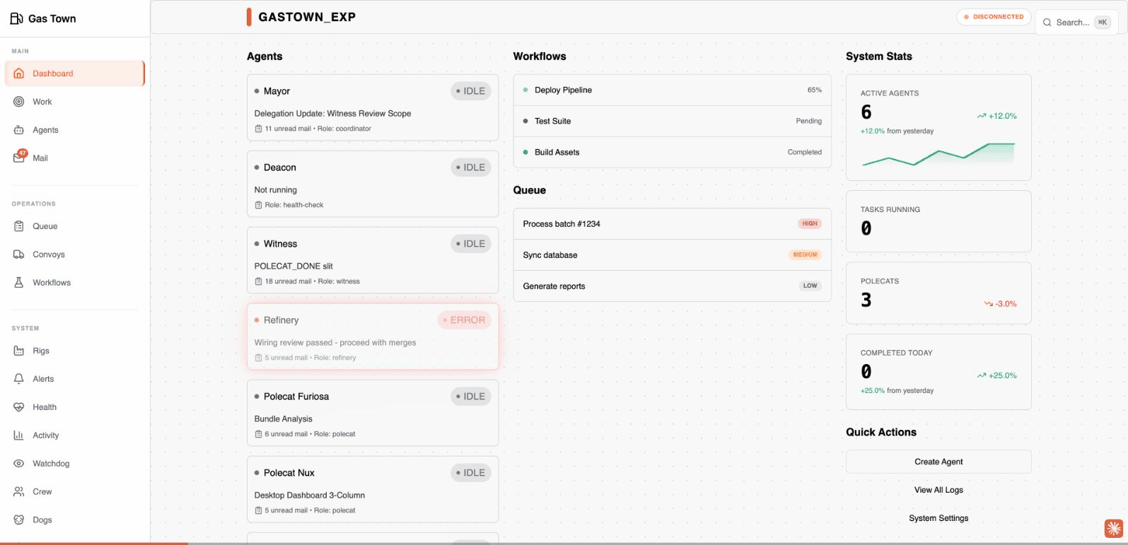Open the Dashboard home icon

pos(19,74)
